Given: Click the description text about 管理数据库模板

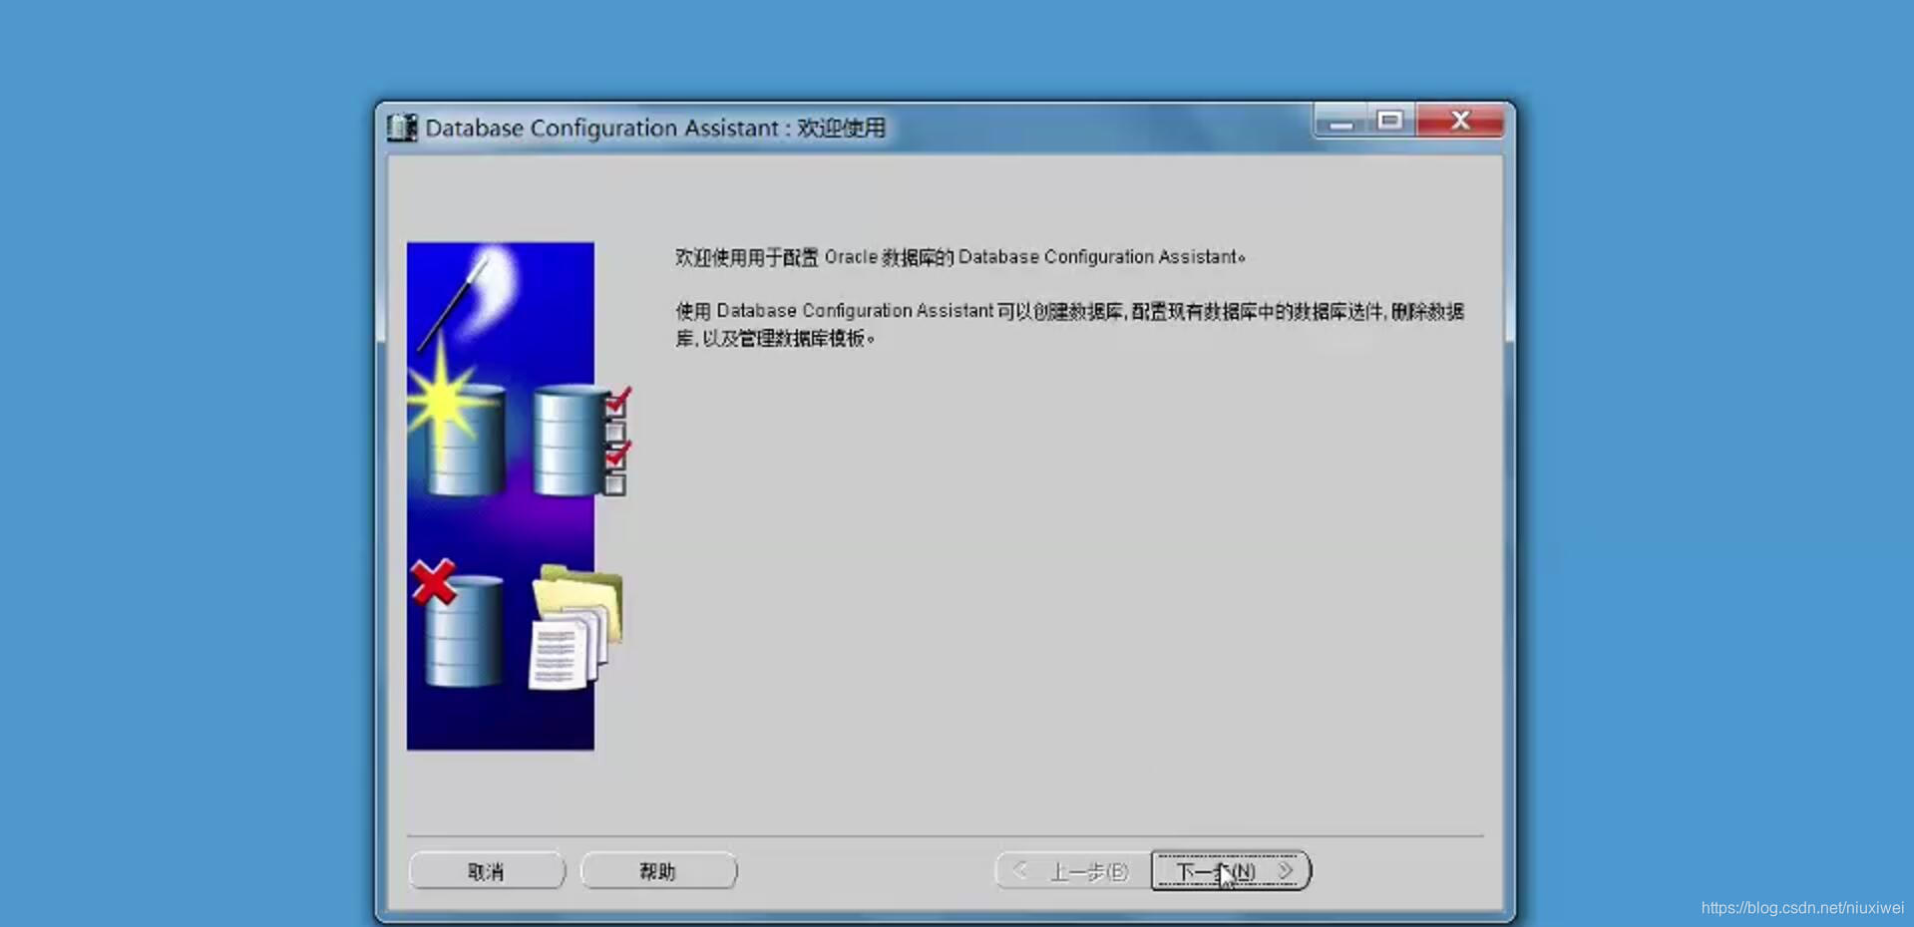Looking at the screenshot, I should point(1070,325).
